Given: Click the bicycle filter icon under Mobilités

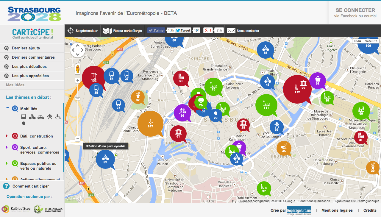Looking at the screenshot, I should click(32, 117).
